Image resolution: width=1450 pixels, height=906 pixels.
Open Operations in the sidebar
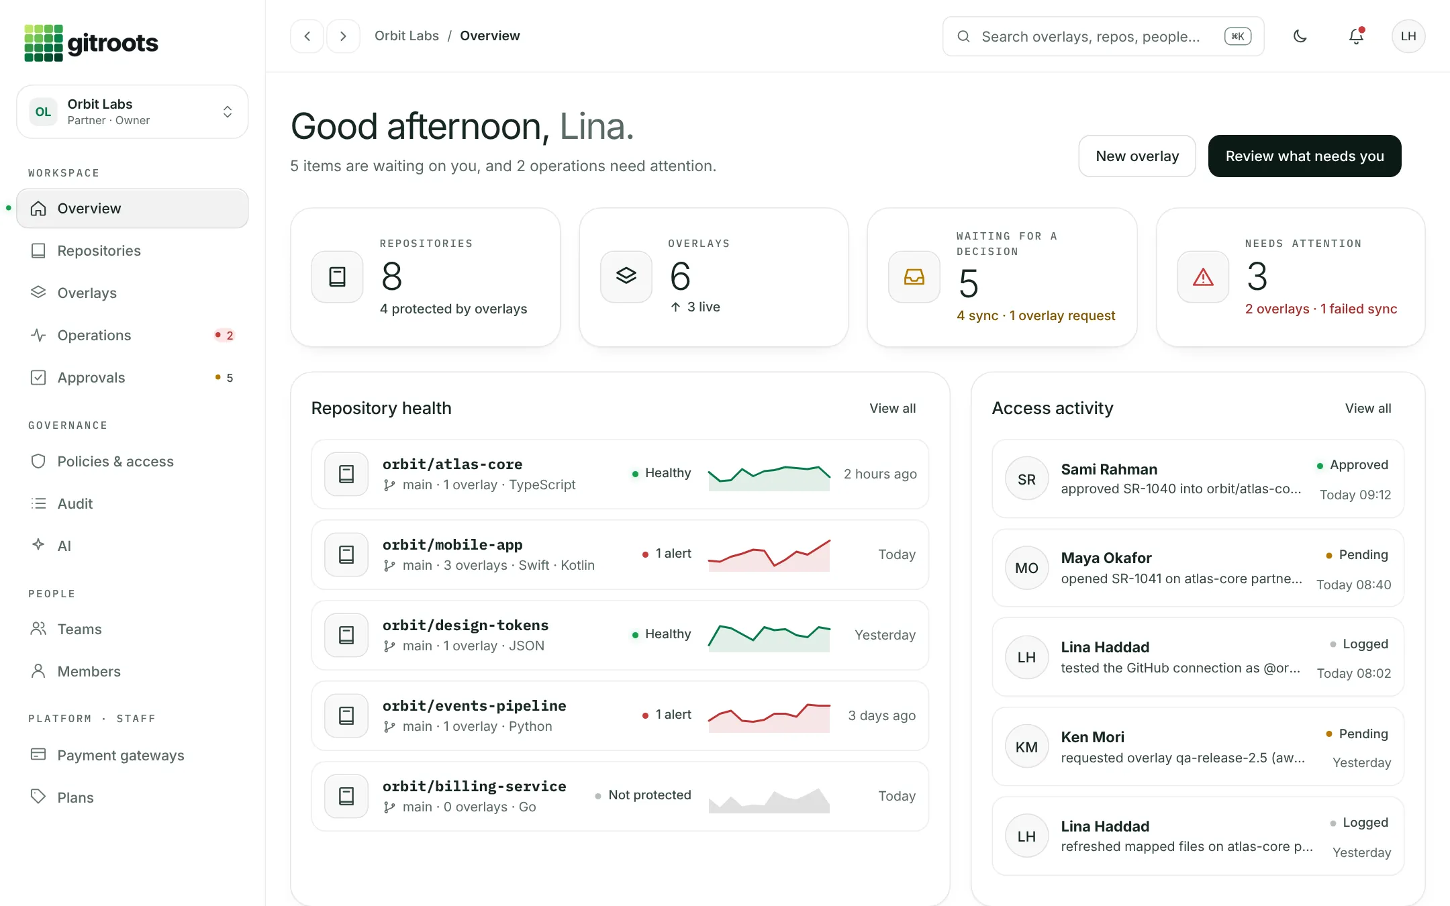coord(132,335)
